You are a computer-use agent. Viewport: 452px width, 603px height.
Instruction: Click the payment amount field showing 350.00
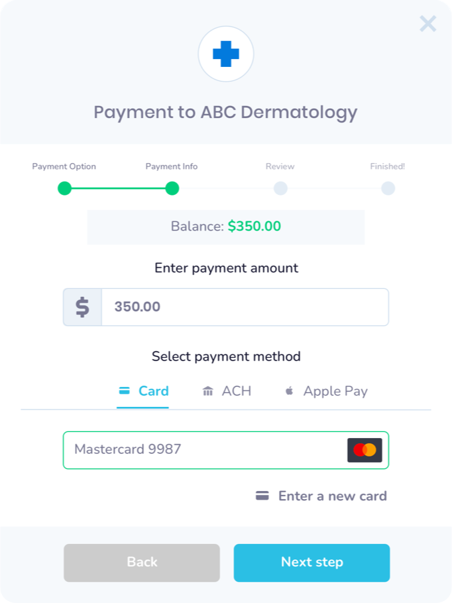tap(245, 307)
